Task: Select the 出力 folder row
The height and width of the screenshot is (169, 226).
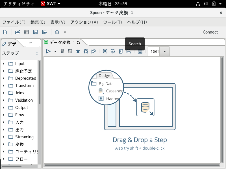Action: (x=19, y=130)
